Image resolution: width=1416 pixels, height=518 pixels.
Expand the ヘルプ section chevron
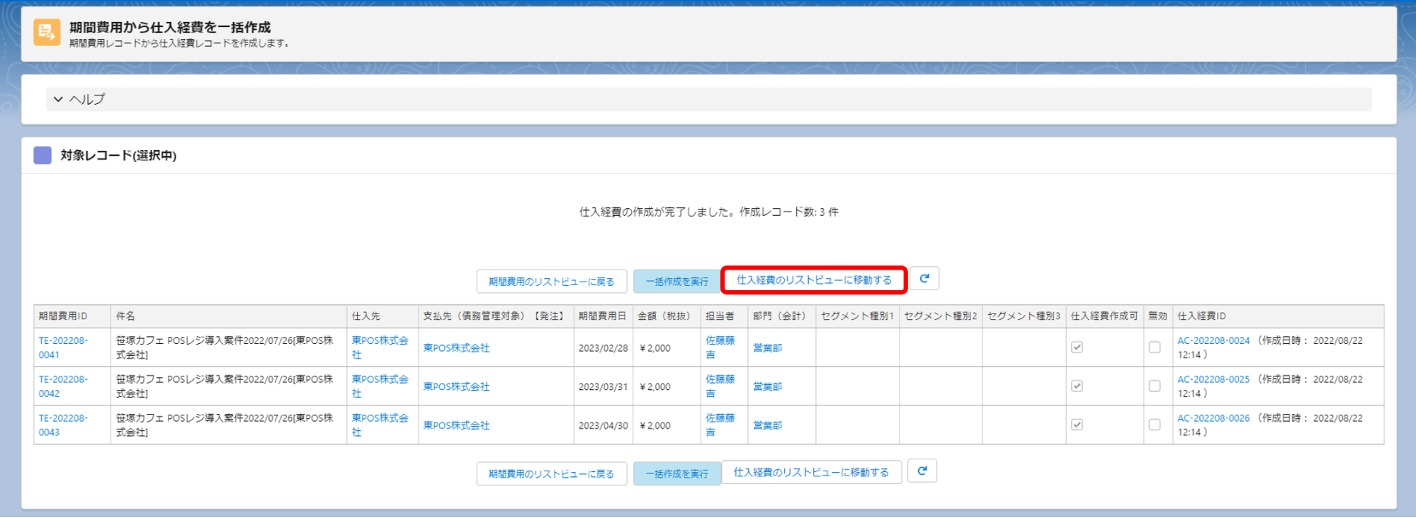click(58, 99)
